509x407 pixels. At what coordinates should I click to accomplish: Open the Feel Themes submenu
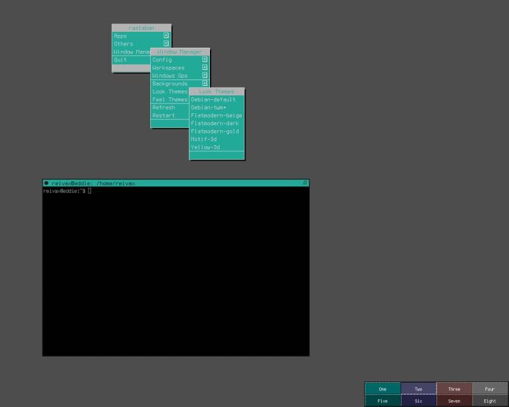(x=169, y=99)
